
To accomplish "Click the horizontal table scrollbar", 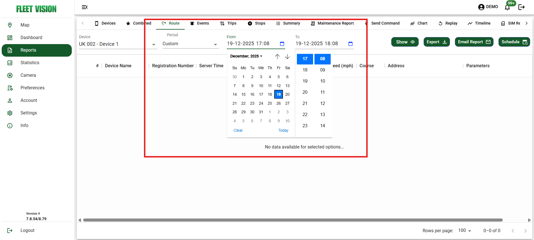I will [x=293, y=220].
